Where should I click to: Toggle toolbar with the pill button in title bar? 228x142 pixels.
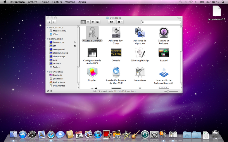179,18
